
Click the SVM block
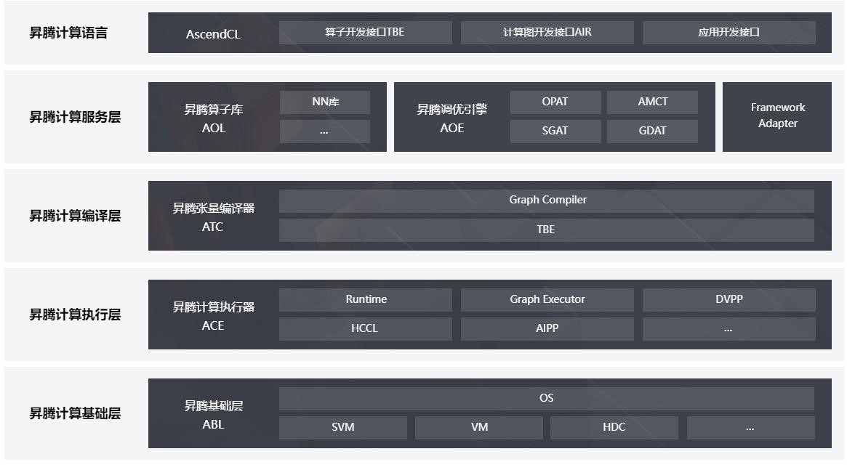342,428
